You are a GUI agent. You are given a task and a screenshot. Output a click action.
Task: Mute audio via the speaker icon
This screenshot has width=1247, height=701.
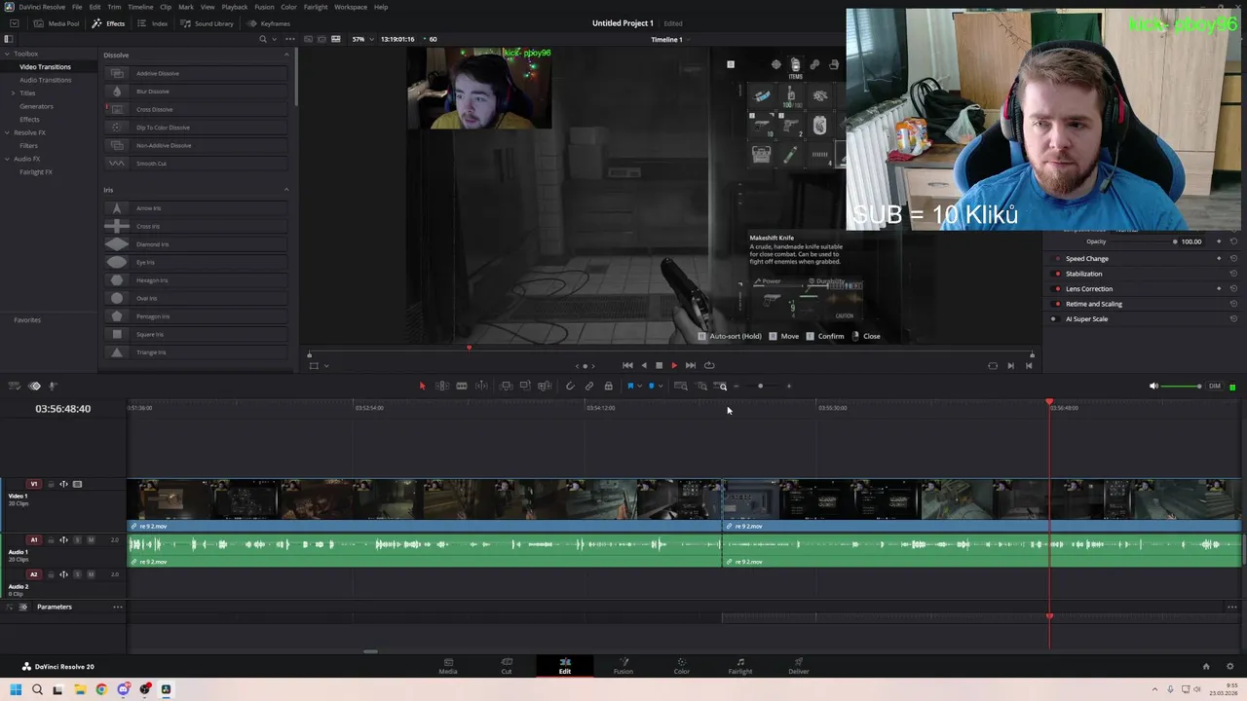coord(1153,387)
